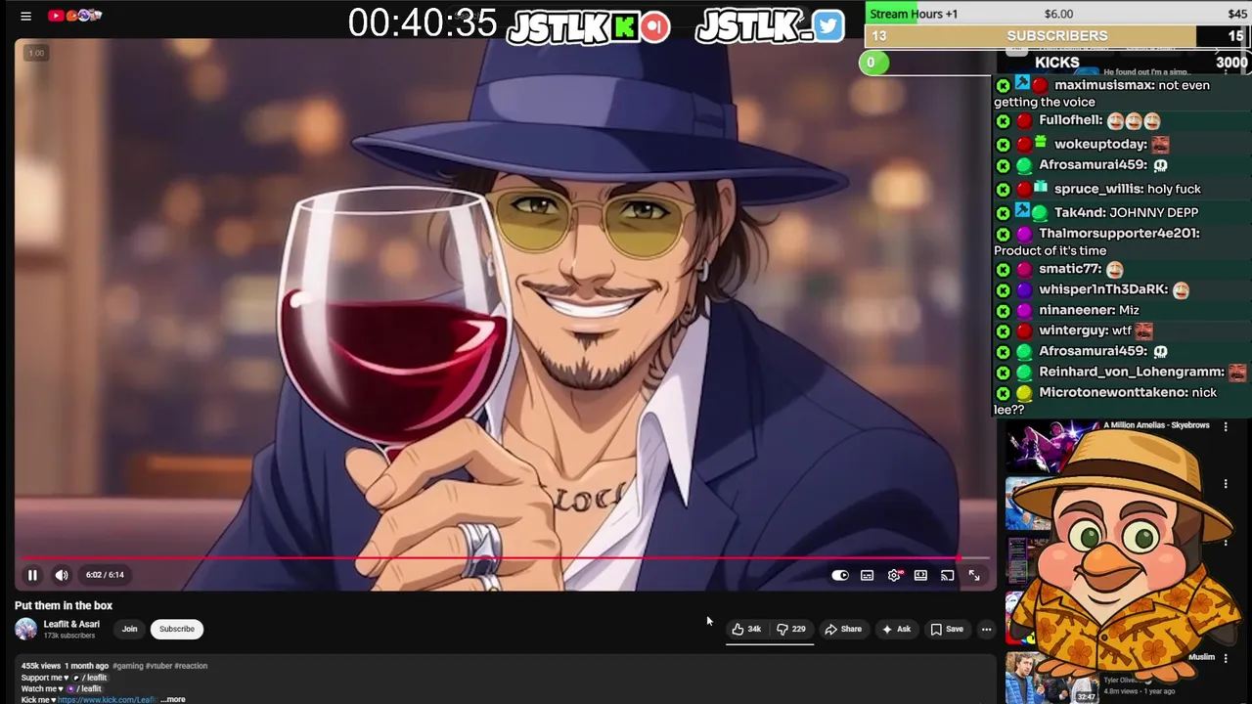Subscribe to Leaflit & Asari
Screen dimensions: 1252x704
(x=177, y=629)
